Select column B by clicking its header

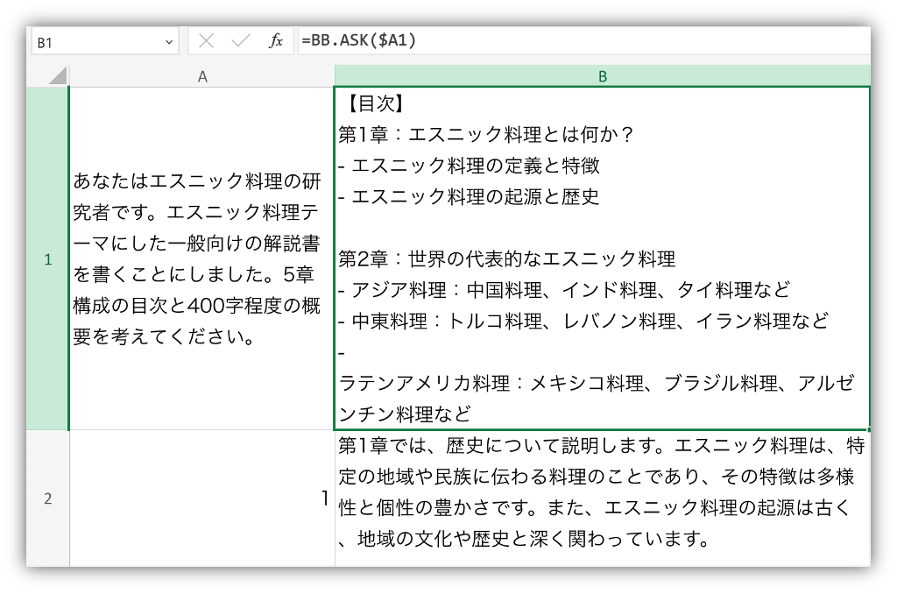coord(604,75)
